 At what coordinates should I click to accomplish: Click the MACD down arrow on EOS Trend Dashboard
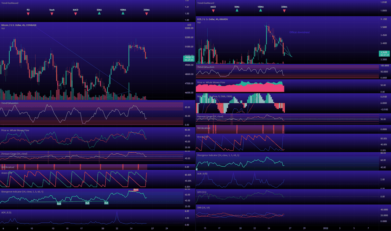pyautogui.click(x=213, y=11)
